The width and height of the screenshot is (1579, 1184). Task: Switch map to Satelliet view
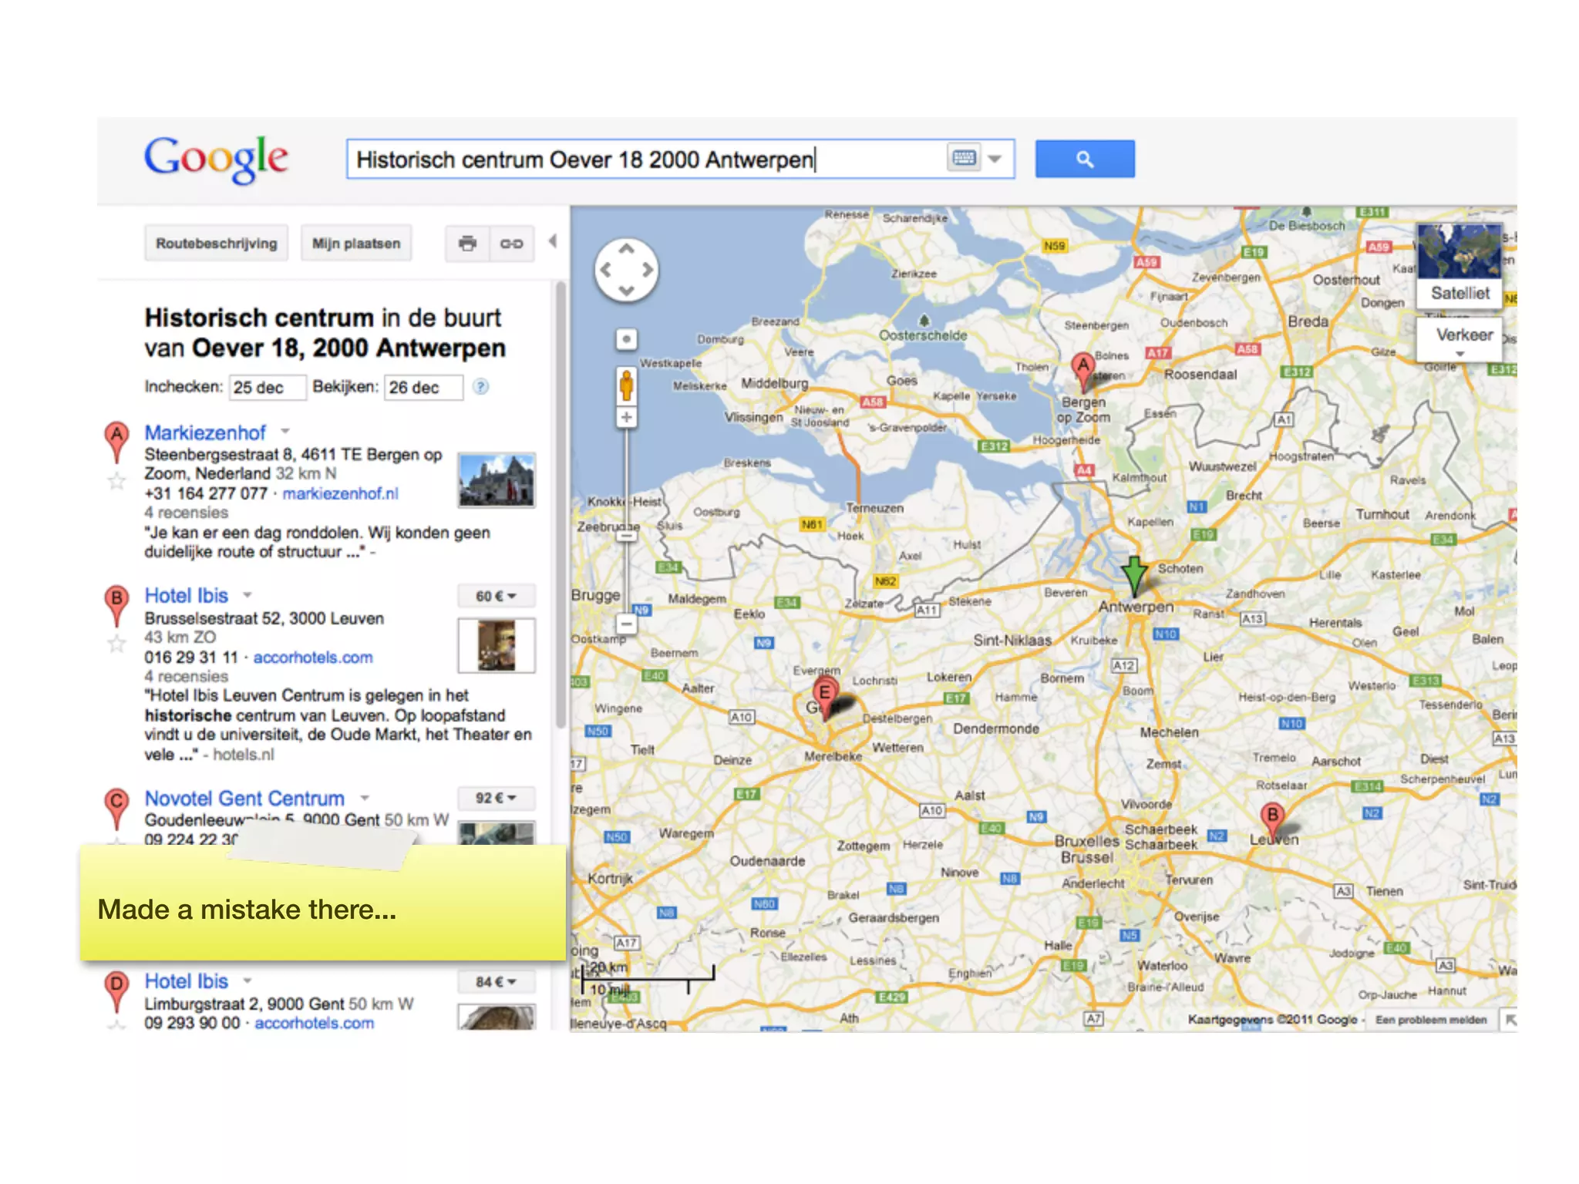1459,293
